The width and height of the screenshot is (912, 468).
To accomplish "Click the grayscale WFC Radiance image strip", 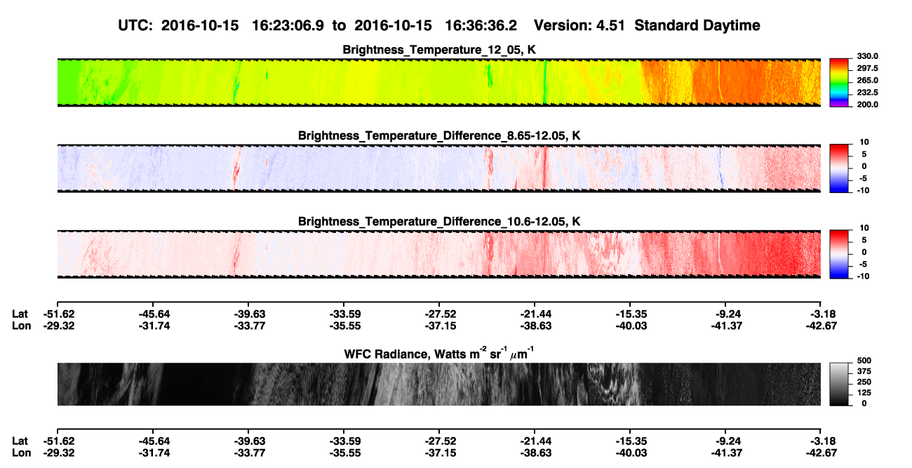I will point(439,384).
